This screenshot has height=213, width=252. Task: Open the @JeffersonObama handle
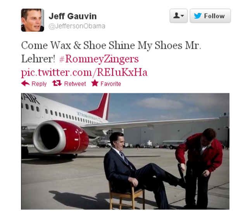pyautogui.click(x=77, y=26)
